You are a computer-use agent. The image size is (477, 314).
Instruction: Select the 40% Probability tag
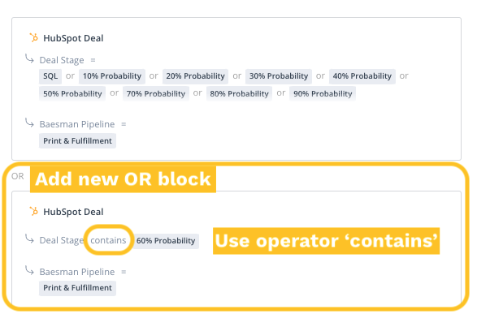pos(362,76)
